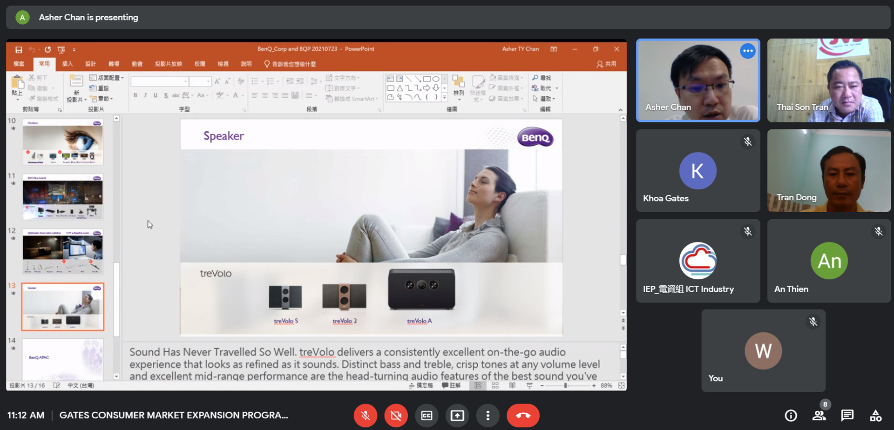Open Meet more options three-dot menu
The image size is (894, 430).
pyautogui.click(x=488, y=416)
